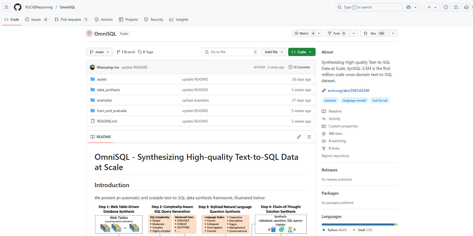
Task: Expand Star lists dropdown arrow
Action: click(393, 33)
